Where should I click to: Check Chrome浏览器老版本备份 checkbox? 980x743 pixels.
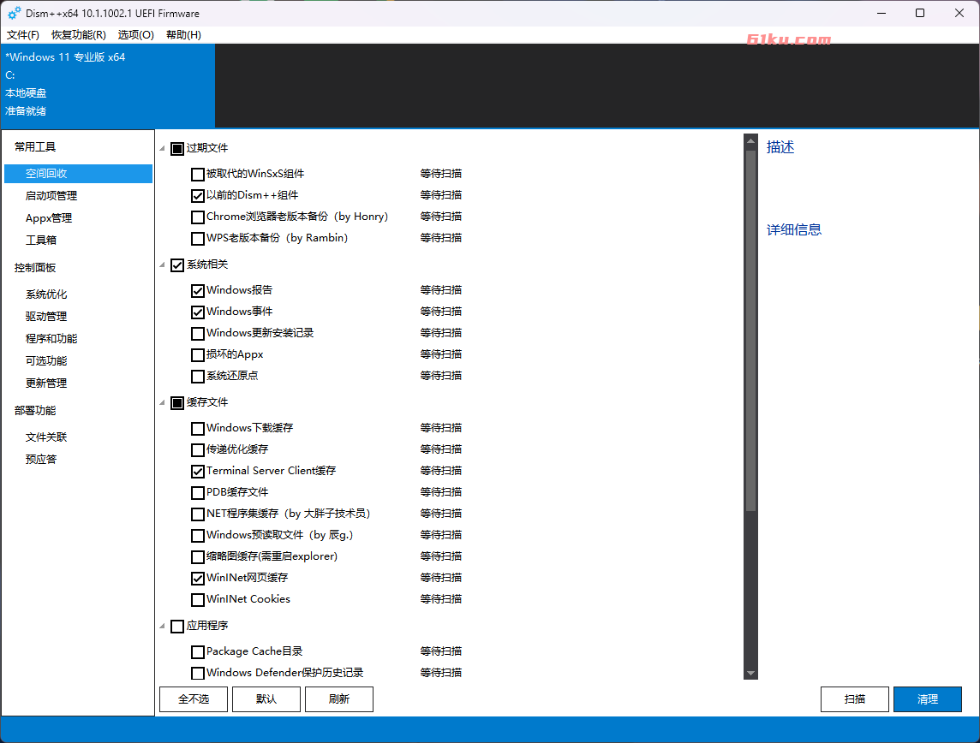pyautogui.click(x=198, y=217)
